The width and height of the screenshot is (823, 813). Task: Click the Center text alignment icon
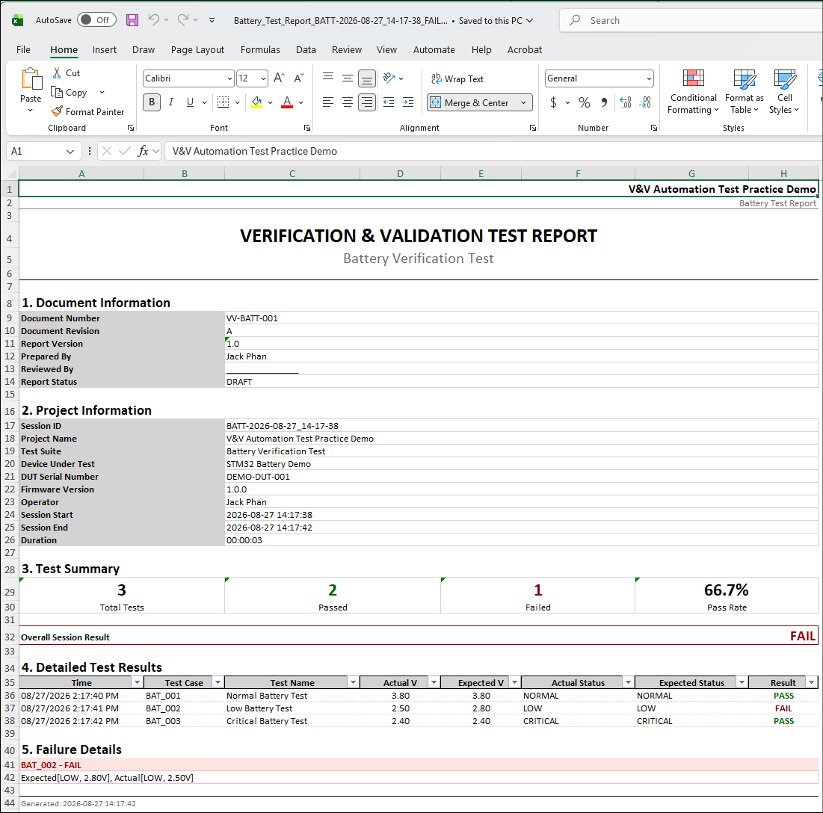(348, 102)
